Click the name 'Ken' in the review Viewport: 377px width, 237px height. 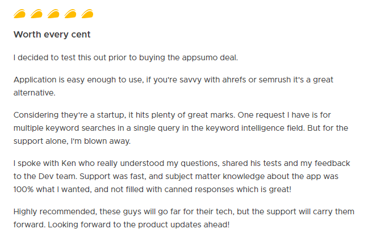click(69, 163)
